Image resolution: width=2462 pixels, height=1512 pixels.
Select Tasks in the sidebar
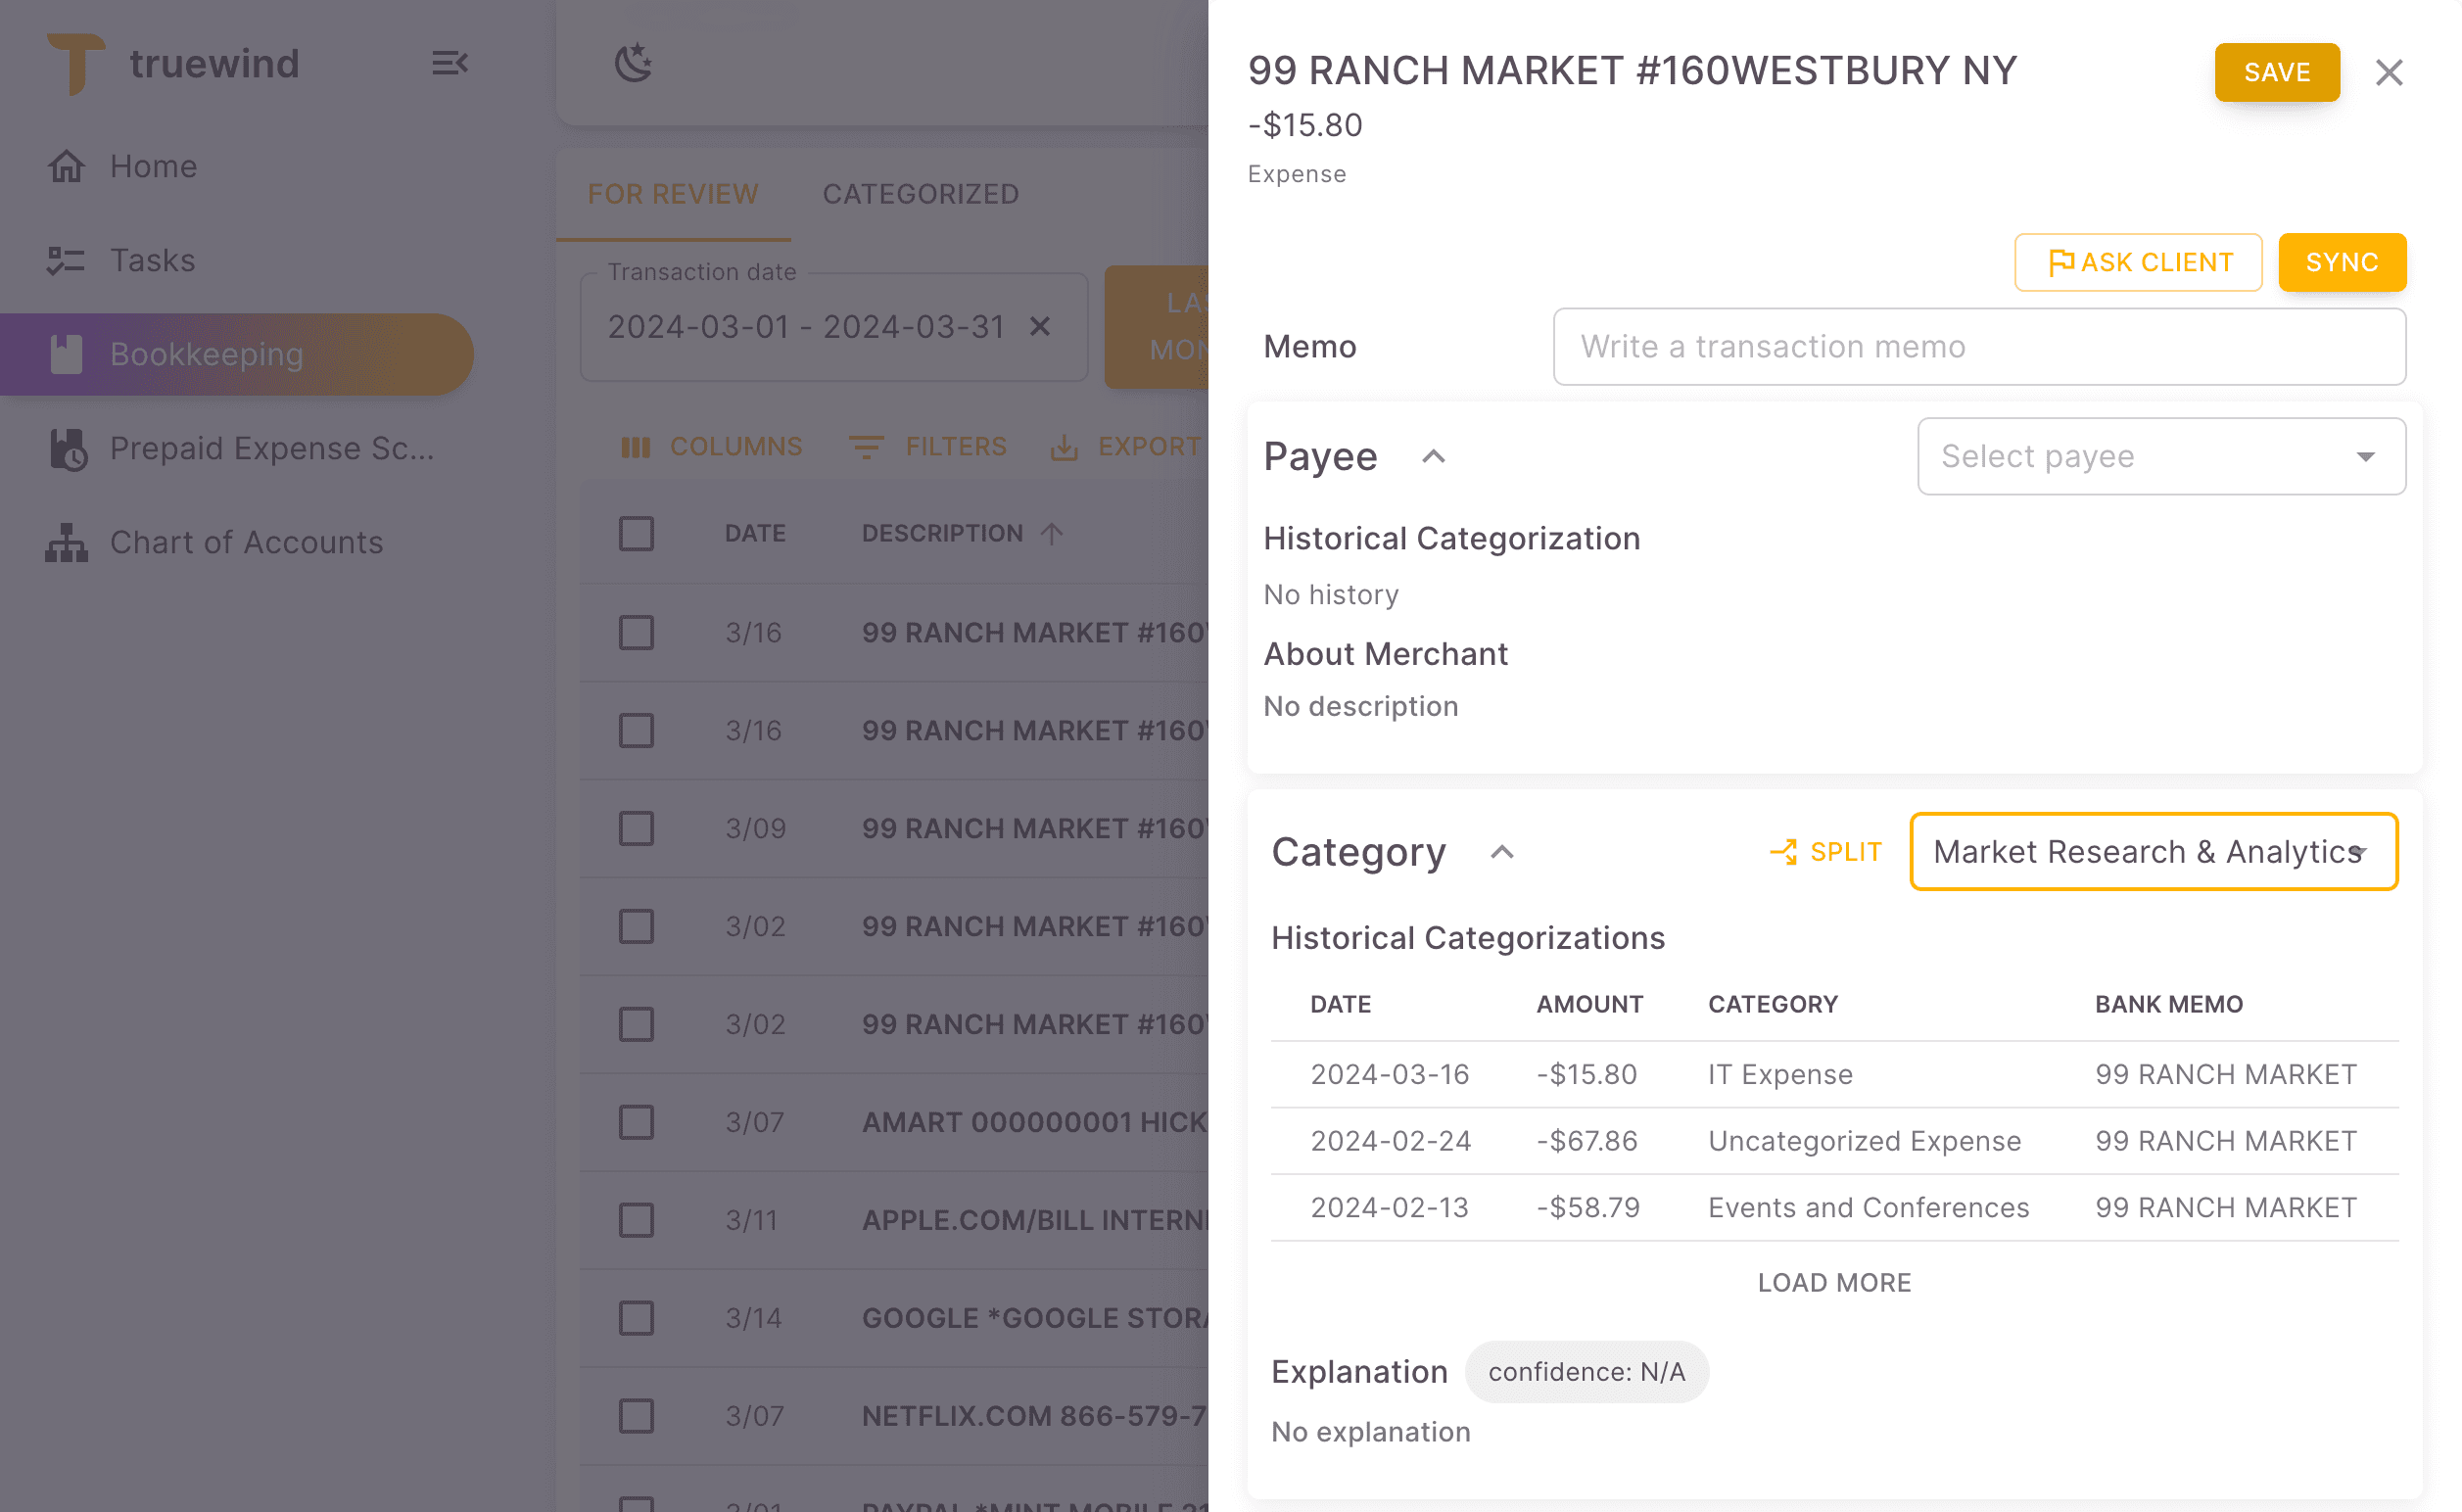coord(152,260)
